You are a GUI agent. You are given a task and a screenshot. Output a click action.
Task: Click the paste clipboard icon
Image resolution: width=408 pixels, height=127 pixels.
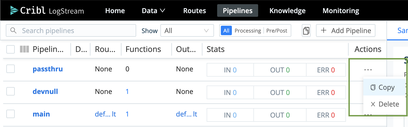(x=306, y=31)
